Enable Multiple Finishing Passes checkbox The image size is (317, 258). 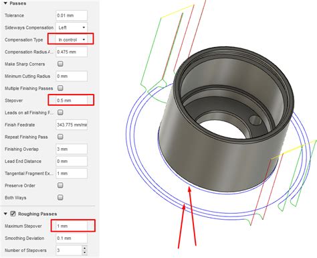(x=60, y=88)
